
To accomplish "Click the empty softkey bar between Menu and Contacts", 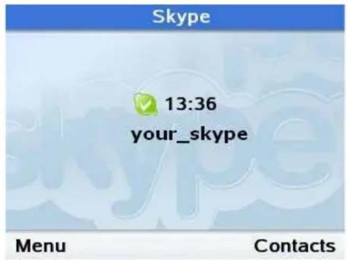I will [x=160, y=246].
